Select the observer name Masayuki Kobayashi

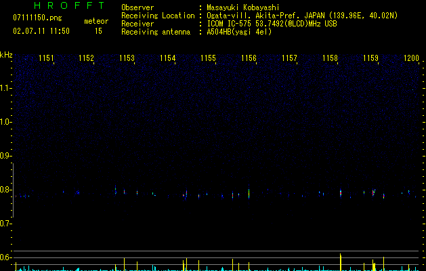pos(243,7)
